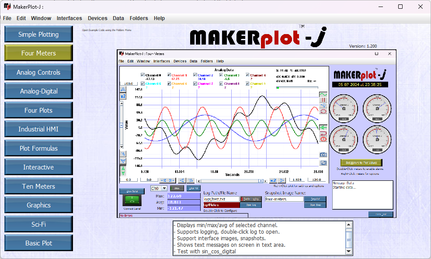Click the blue double up-arrow icon above Y-axis x2

(x=123, y=90)
